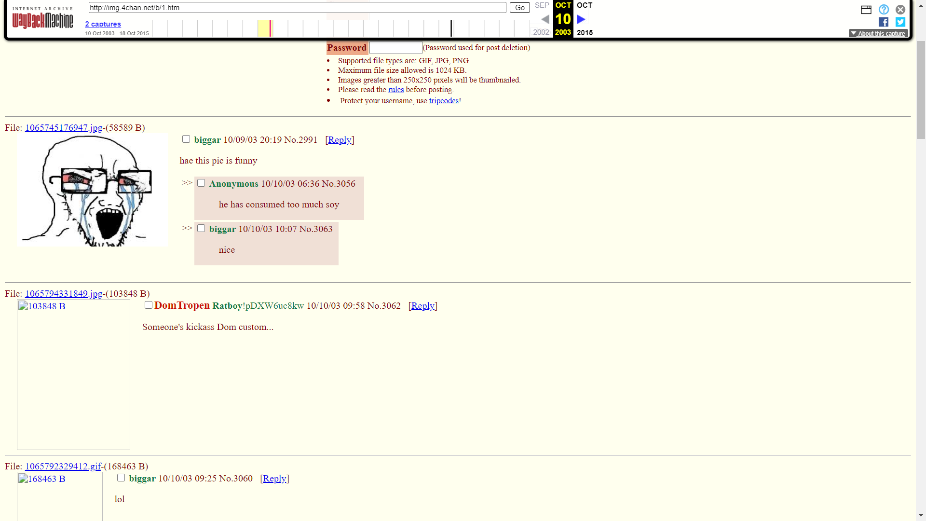The height and width of the screenshot is (521, 926).
Task: Open the tripcodes link
Action: coord(443,101)
